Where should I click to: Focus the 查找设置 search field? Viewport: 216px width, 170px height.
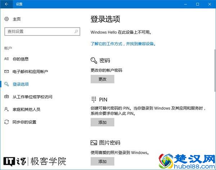[x=42, y=31]
